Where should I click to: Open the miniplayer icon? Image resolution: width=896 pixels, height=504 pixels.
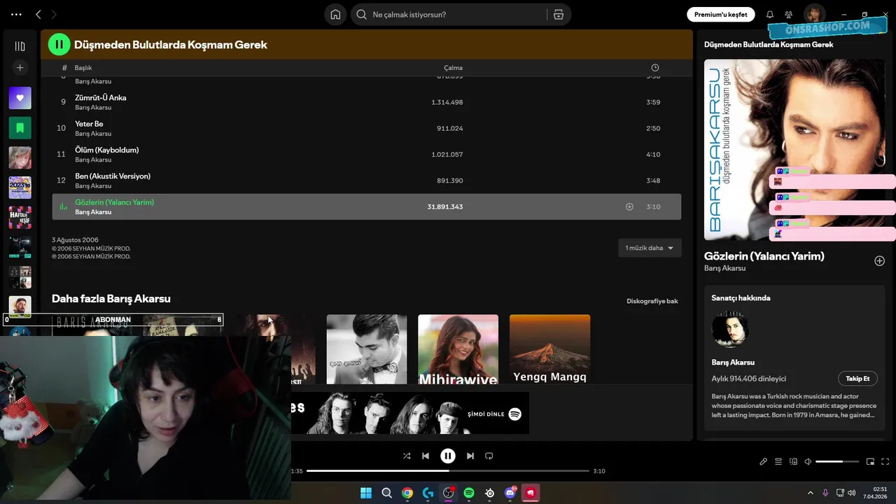click(870, 461)
